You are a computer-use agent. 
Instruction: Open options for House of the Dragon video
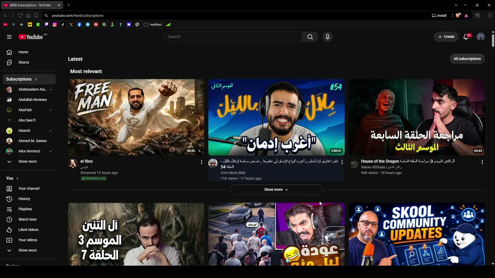(482, 162)
